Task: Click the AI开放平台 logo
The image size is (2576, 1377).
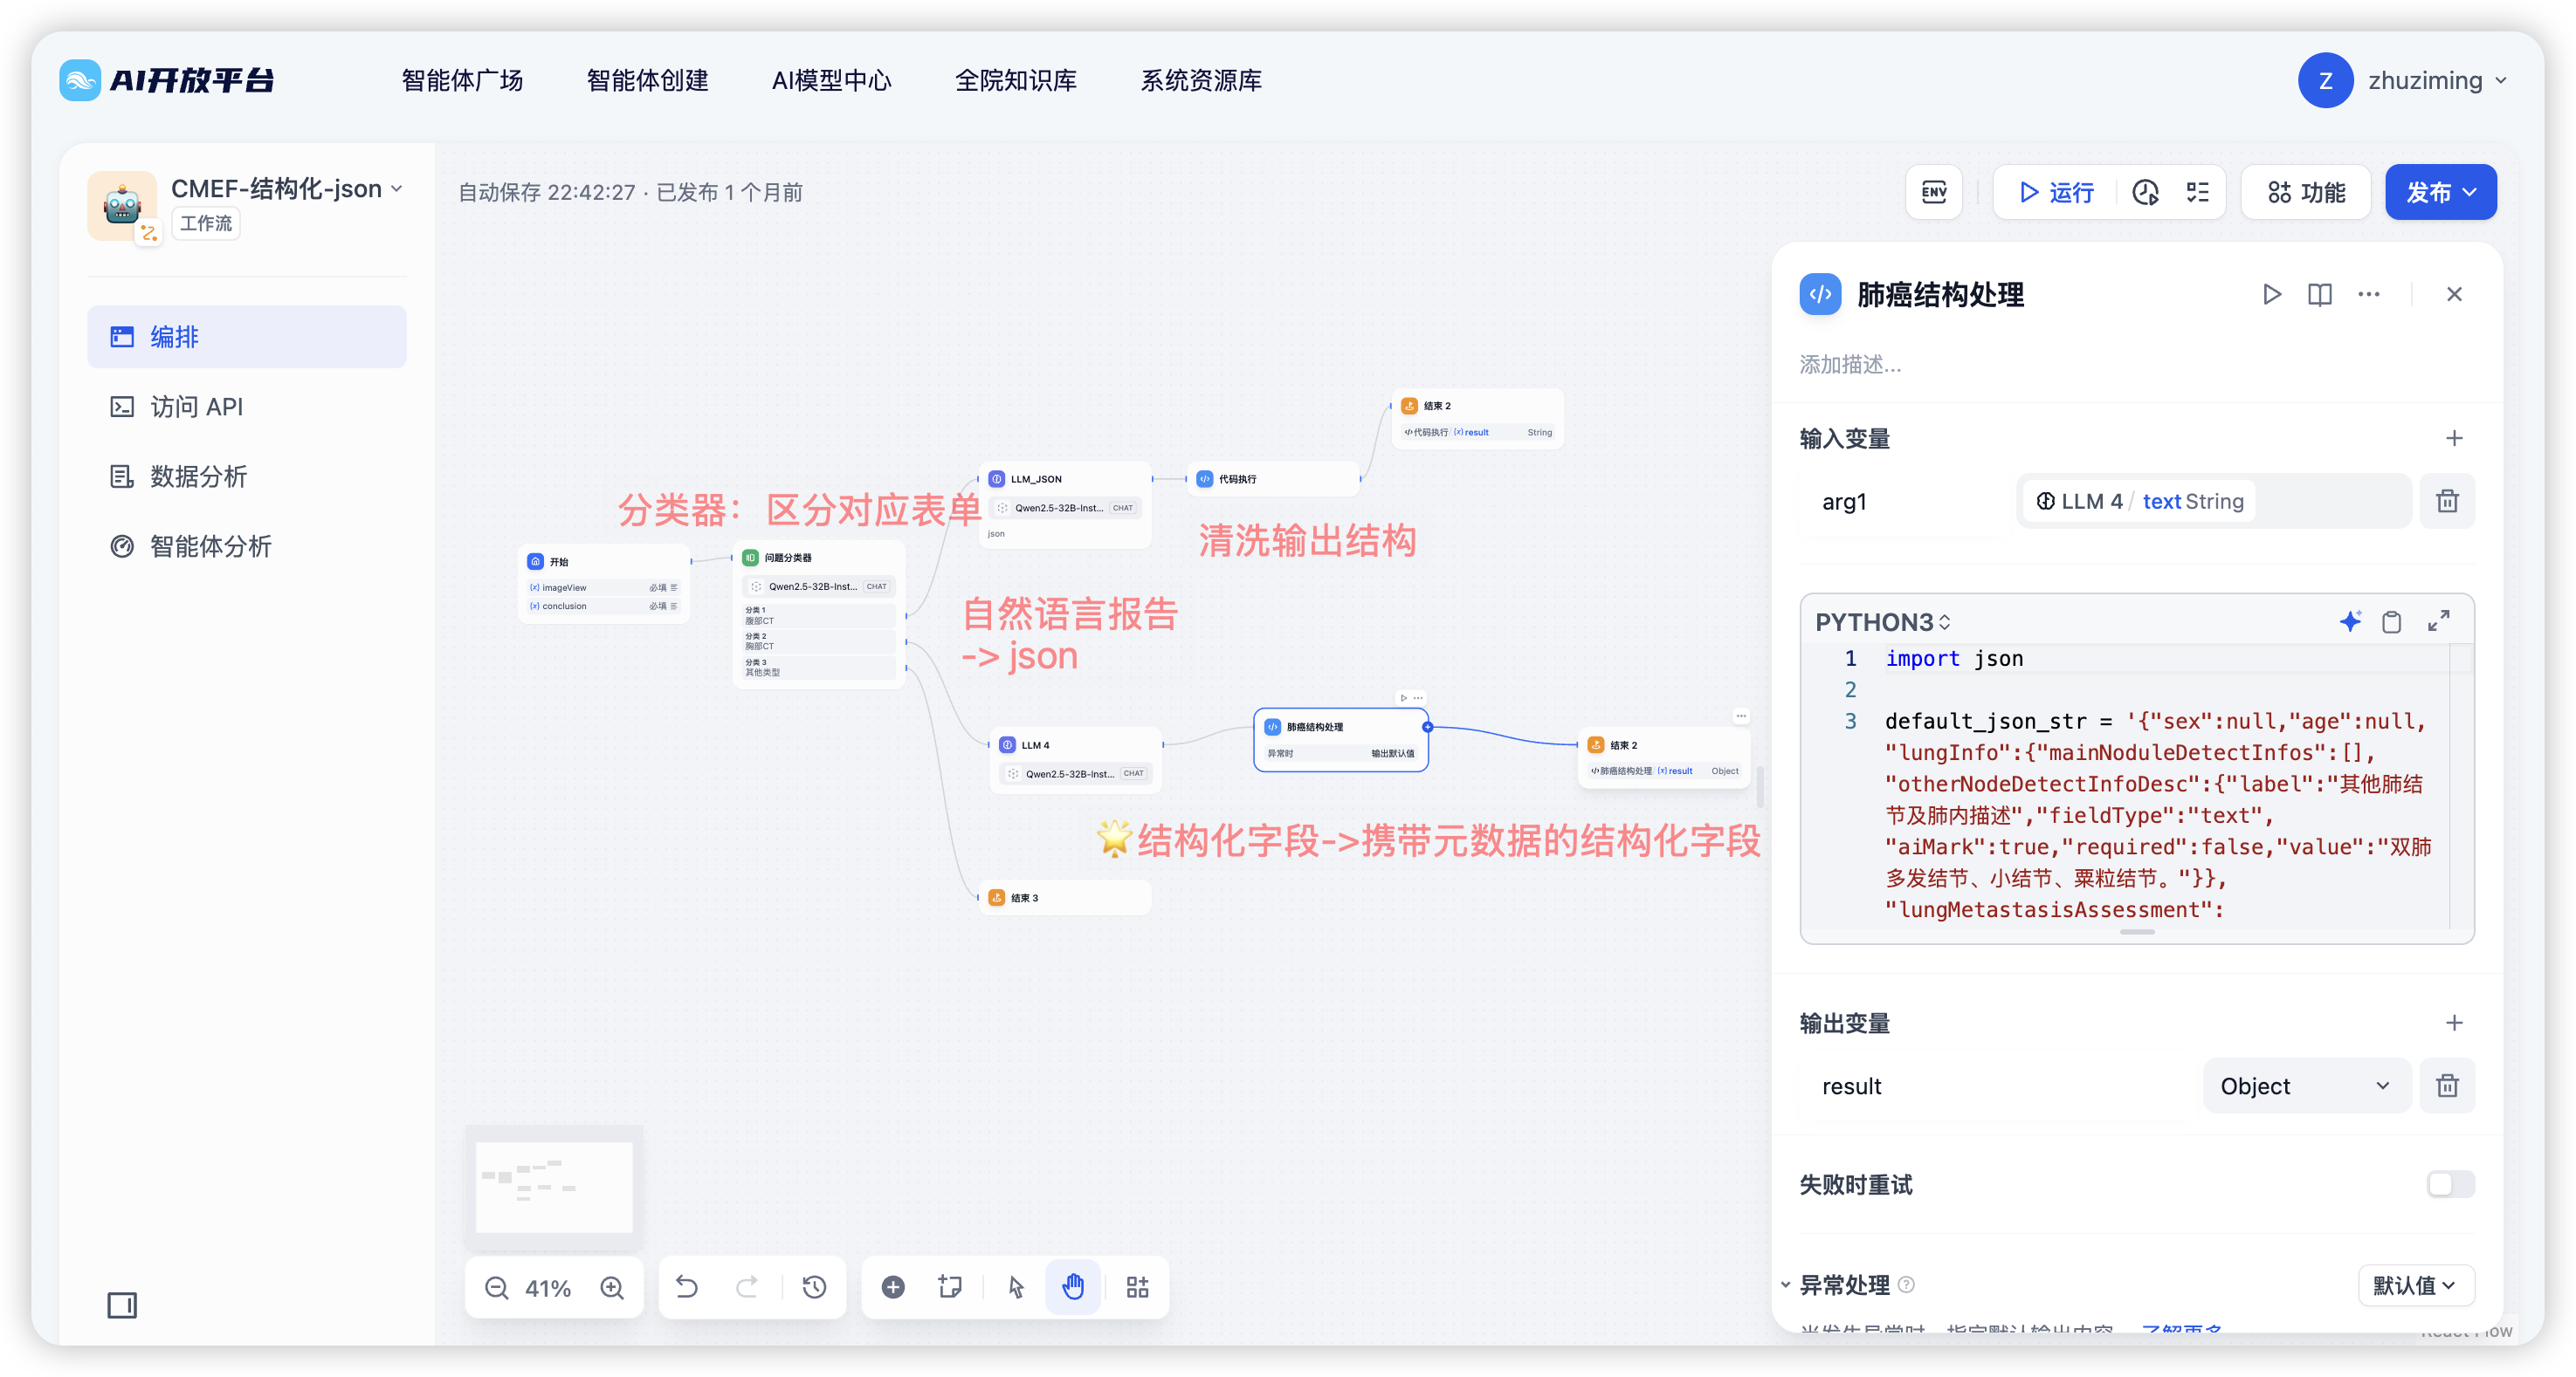Action: pos(167,80)
